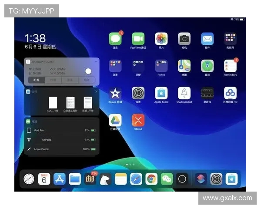Open the Photos app

pos(161,39)
